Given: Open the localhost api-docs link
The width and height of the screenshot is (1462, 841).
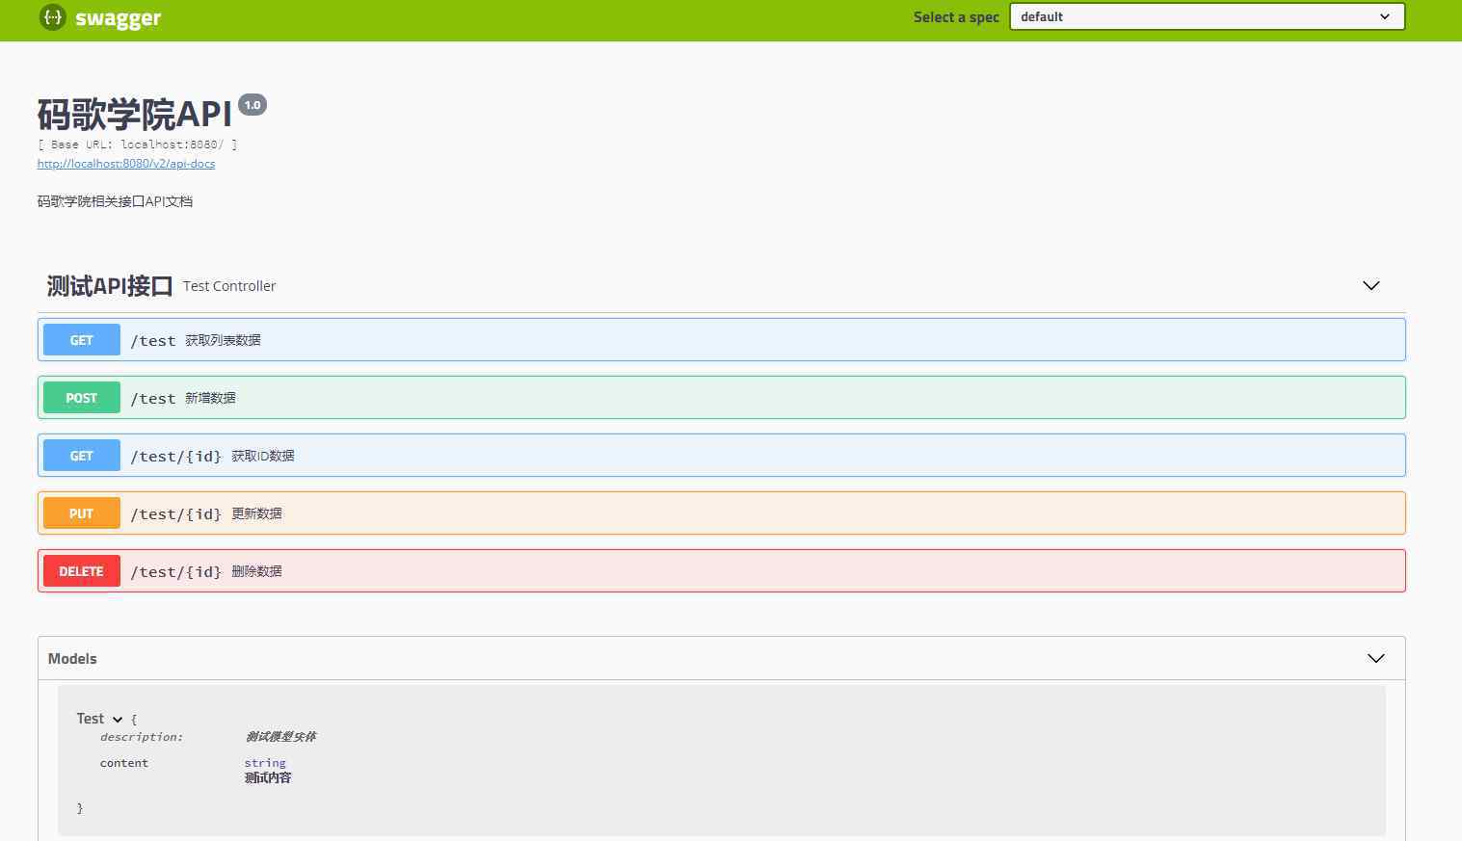Looking at the screenshot, I should pos(126,164).
